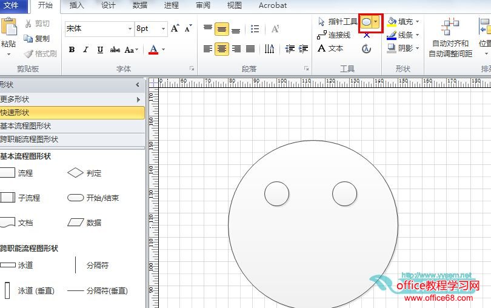This screenshot has height=308, width=491.
Task: Select the Decision (判定) diamond shape
Action: pyautogui.click(x=75, y=173)
